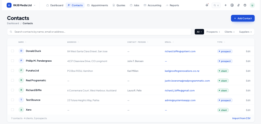The width and height of the screenshot is (261, 124).
Task: Select the checkbox for Donald Duck
Action: [x=12, y=51]
